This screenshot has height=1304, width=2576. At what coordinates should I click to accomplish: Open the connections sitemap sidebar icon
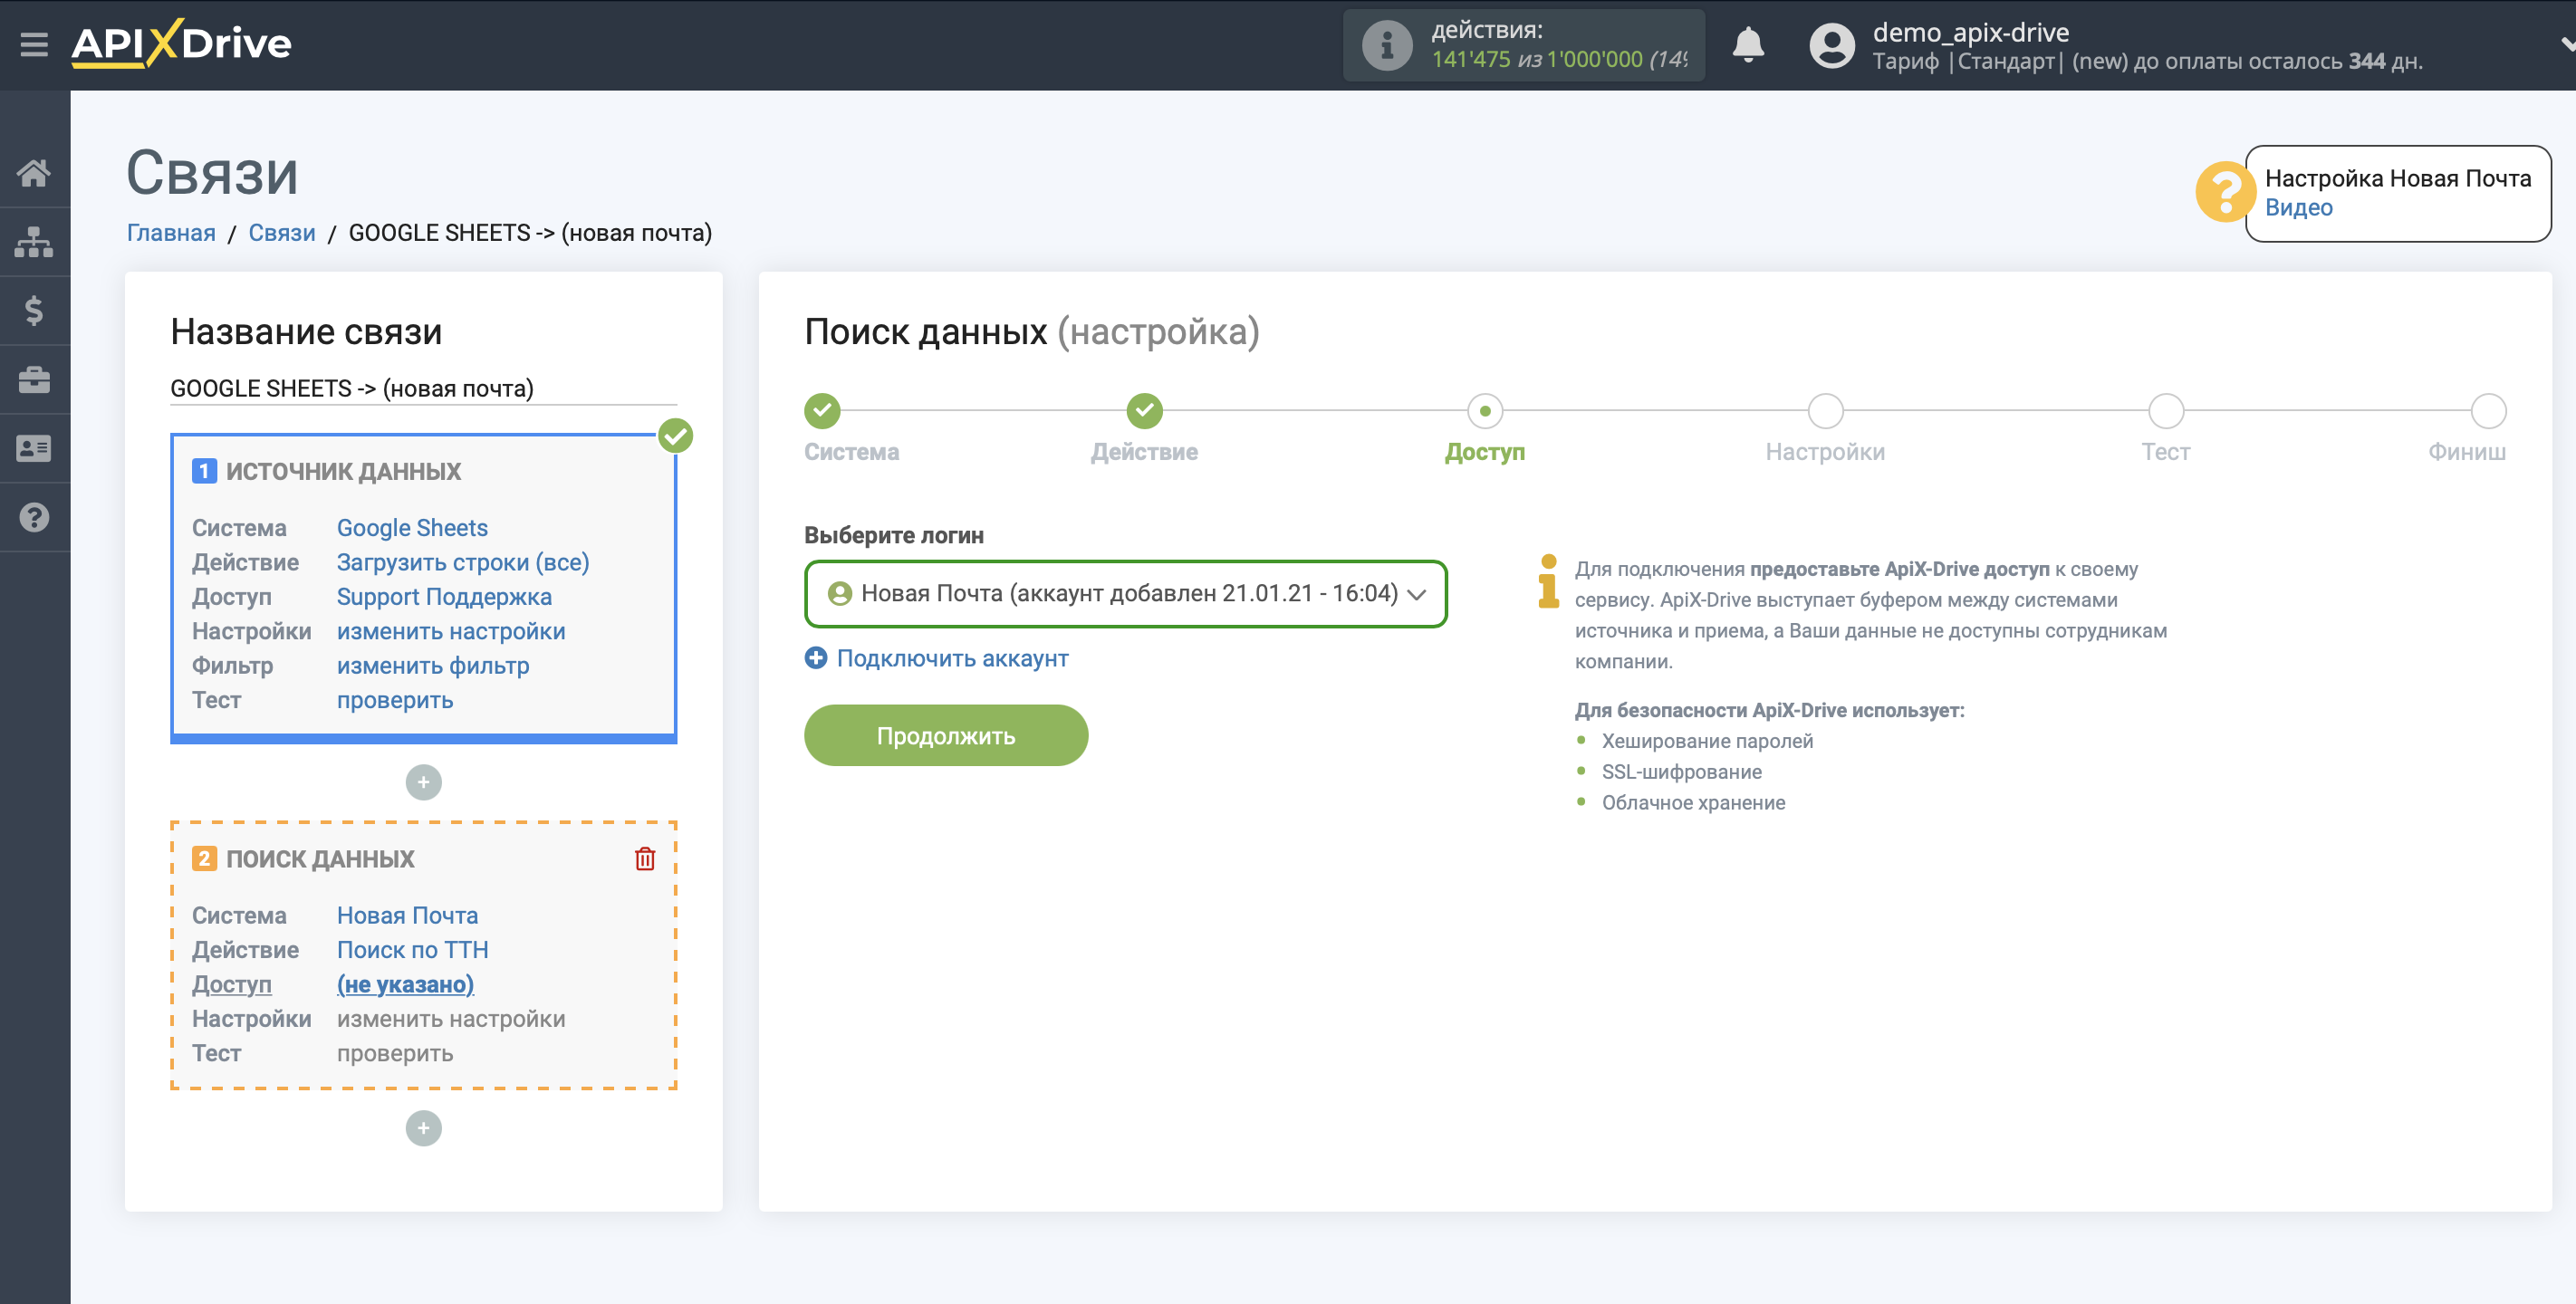[34, 241]
